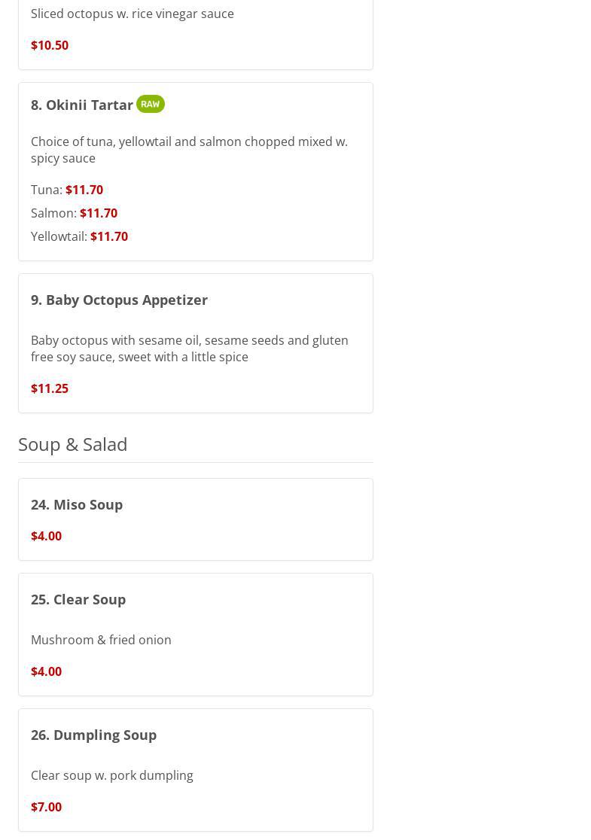This screenshot has height=840, width=591.
Task: Click the Clear soup w. pork dumpling description
Action: tap(112, 775)
